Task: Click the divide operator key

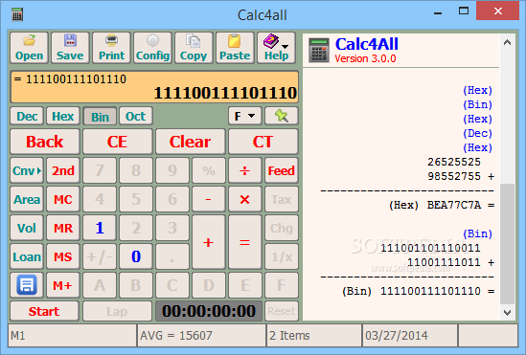Action: [245, 170]
